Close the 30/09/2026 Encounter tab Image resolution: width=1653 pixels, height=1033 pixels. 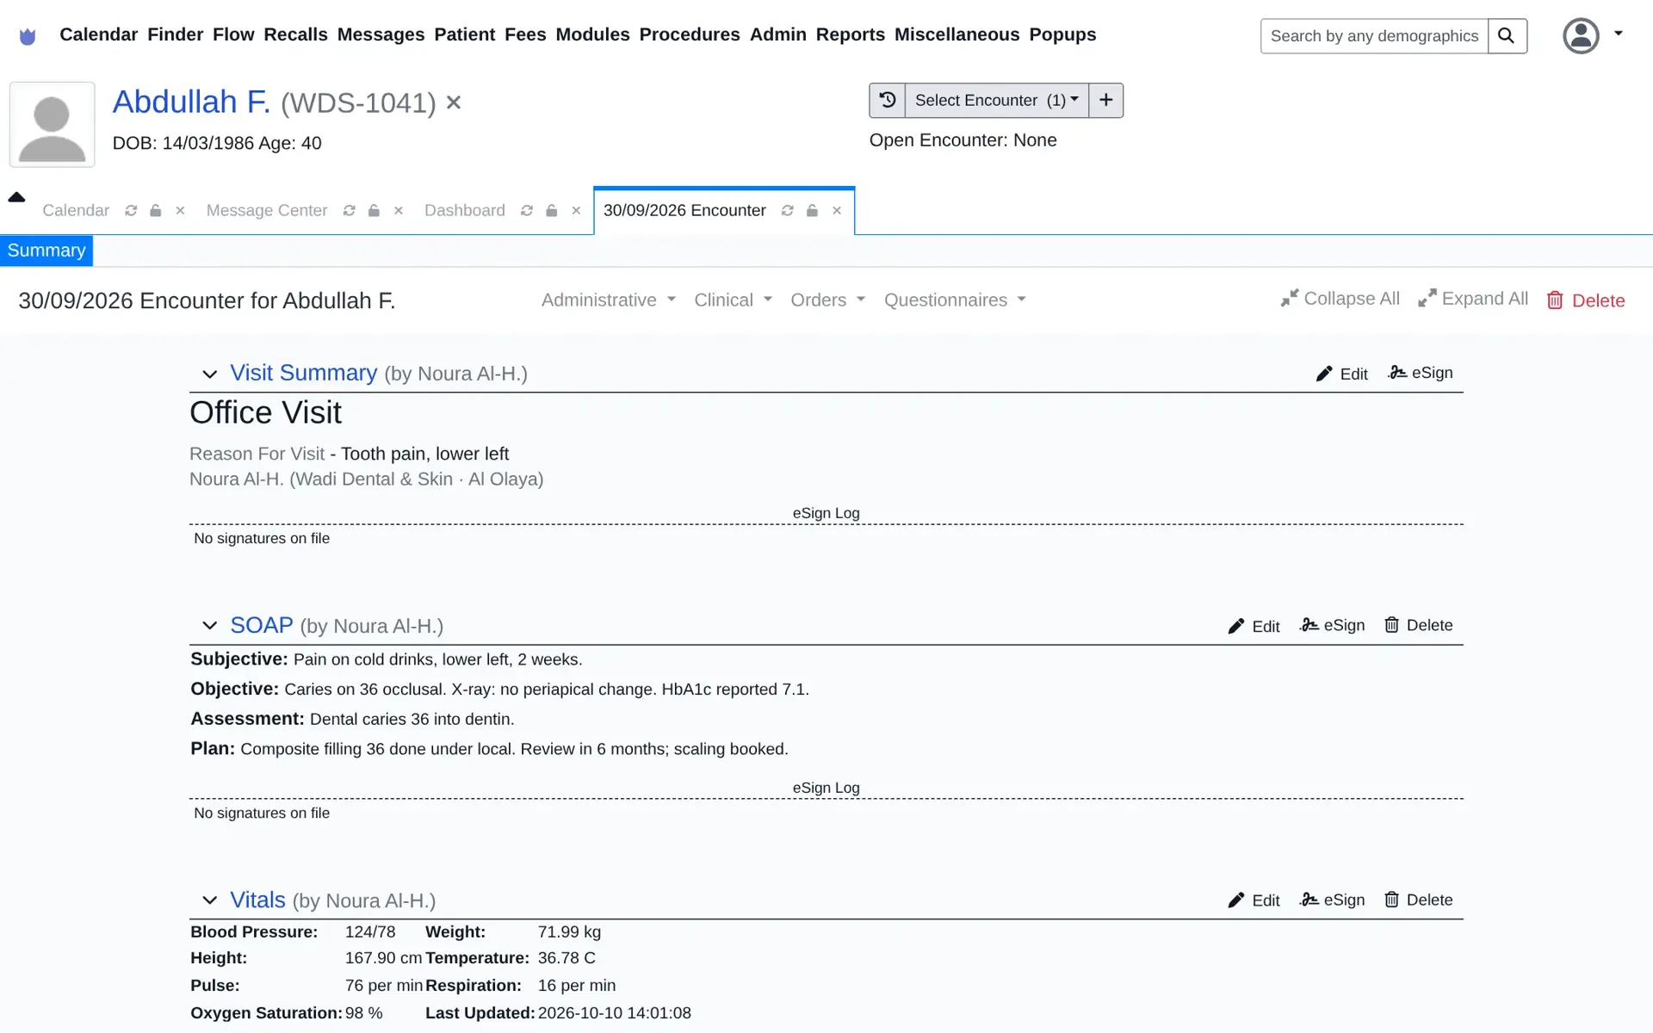[x=837, y=211]
